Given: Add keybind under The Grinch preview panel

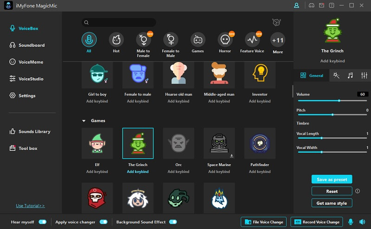Looking at the screenshot, I should (x=333, y=61).
